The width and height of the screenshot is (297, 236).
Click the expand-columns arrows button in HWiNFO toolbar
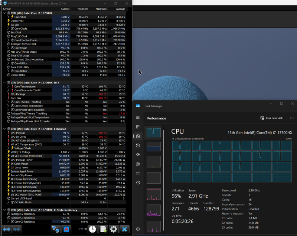pos(7,229)
